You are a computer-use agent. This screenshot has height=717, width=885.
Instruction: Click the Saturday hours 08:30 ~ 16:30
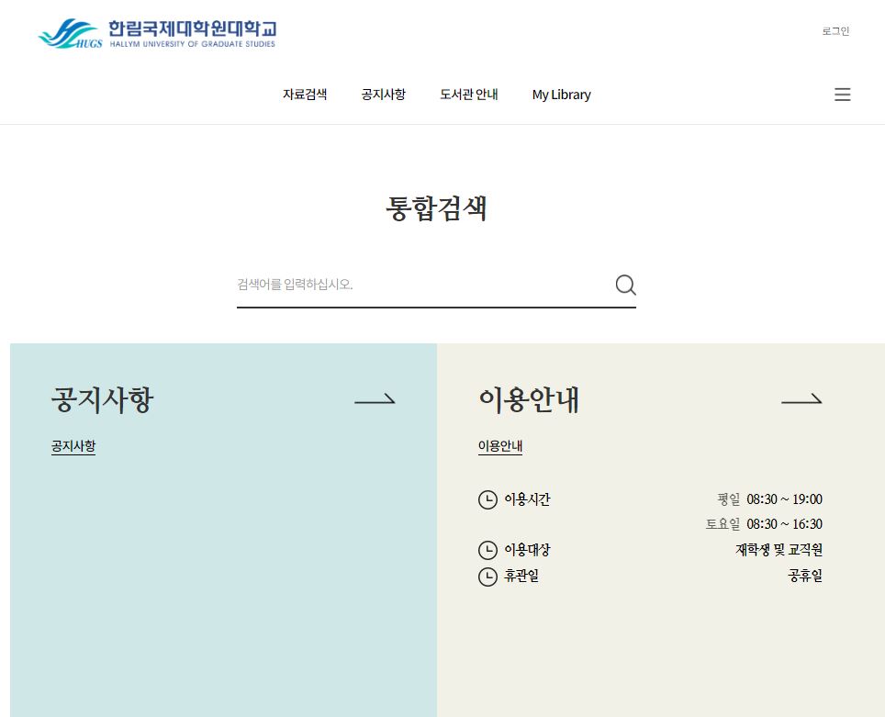tap(785, 524)
